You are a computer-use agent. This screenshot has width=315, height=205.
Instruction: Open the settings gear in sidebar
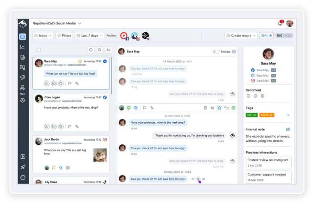23,100
